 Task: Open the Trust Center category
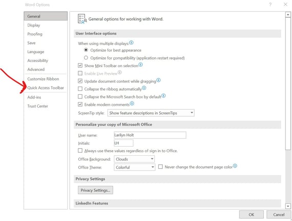pyautogui.click(x=46, y=106)
